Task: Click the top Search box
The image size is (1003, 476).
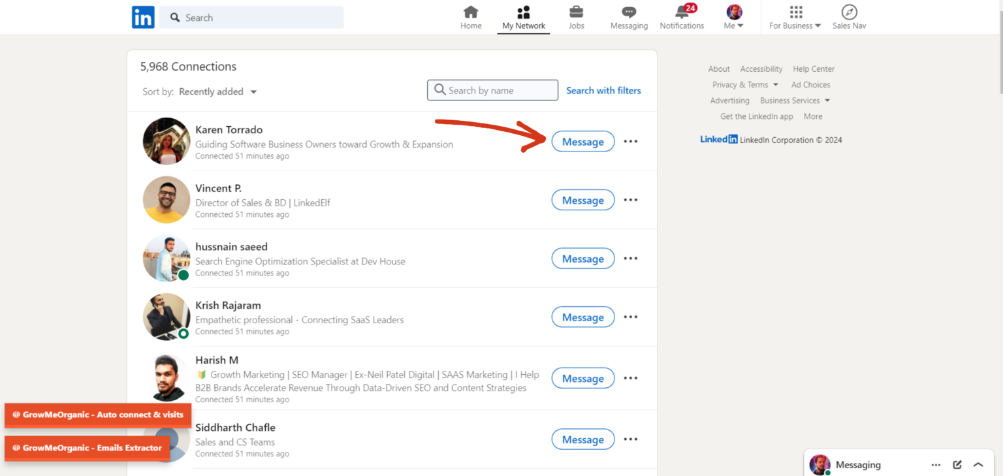Action: [x=251, y=18]
